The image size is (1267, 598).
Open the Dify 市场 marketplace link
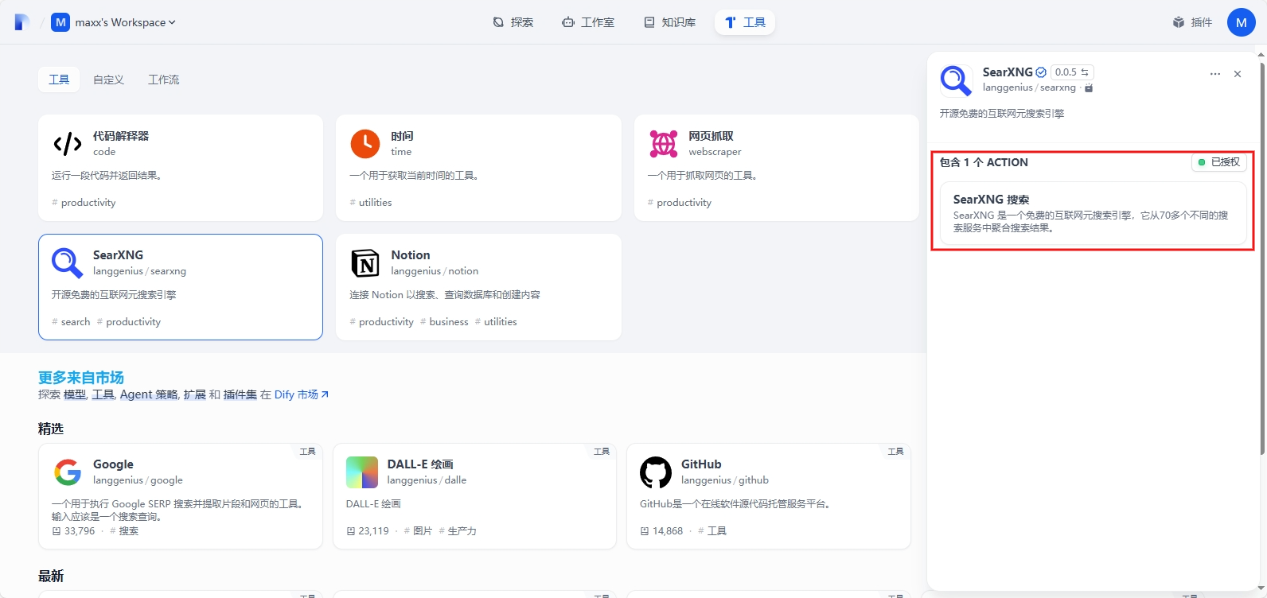pyautogui.click(x=302, y=394)
